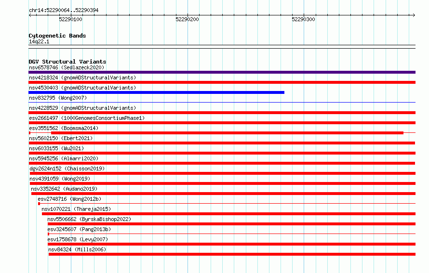The image size is (429, 273).
Task: Select the red esv2661497 variant bar
Action: 222,123
